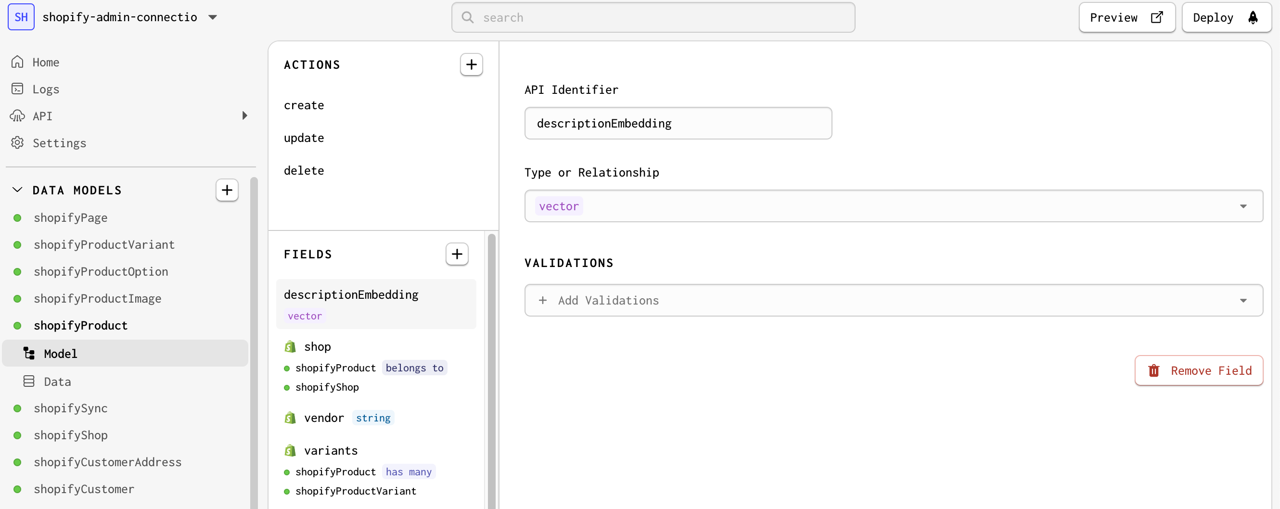Select the shopifyShop model
The image size is (1280, 509).
click(71, 434)
